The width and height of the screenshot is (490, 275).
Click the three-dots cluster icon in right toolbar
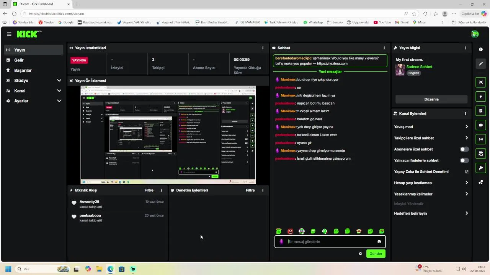click(x=481, y=182)
